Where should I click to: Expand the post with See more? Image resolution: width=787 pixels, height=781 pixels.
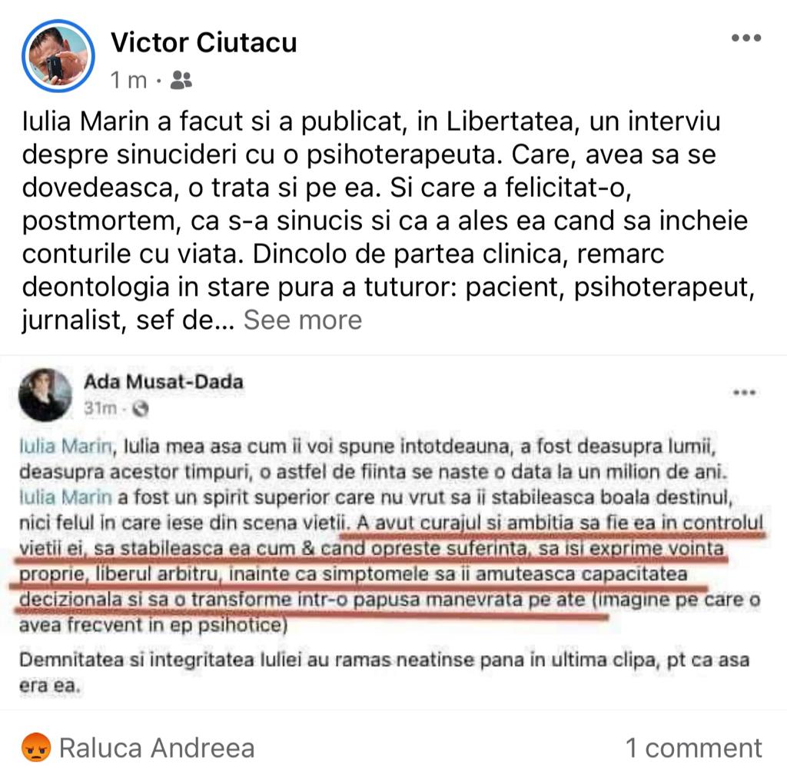pyautogui.click(x=303, y=321)
